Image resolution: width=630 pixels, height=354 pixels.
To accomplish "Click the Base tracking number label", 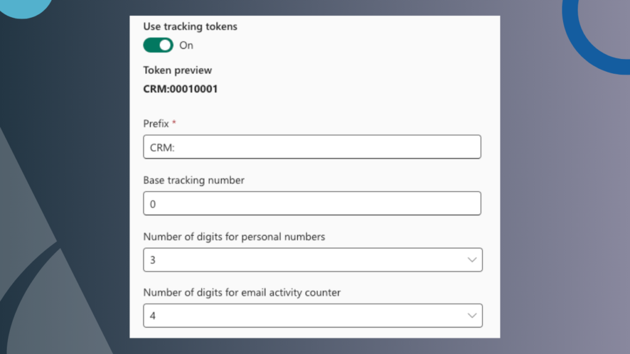I will (194, 180).
